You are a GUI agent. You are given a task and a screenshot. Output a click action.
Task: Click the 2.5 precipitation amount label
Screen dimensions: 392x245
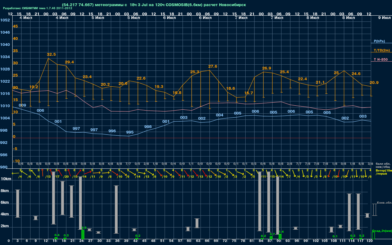[x=84, y=228]
